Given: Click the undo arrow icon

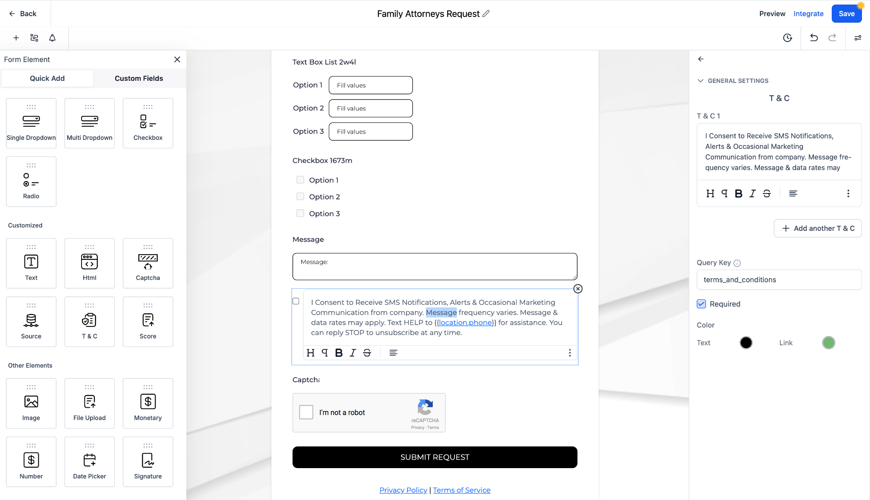Looking at the screenshot, I should coord(814,38).
